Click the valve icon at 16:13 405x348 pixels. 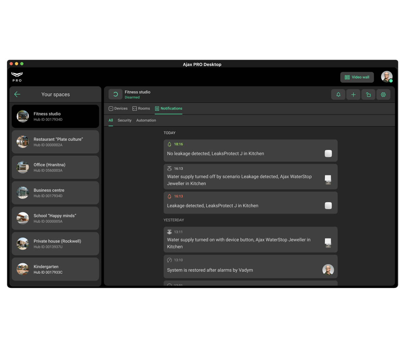[169, 169]
